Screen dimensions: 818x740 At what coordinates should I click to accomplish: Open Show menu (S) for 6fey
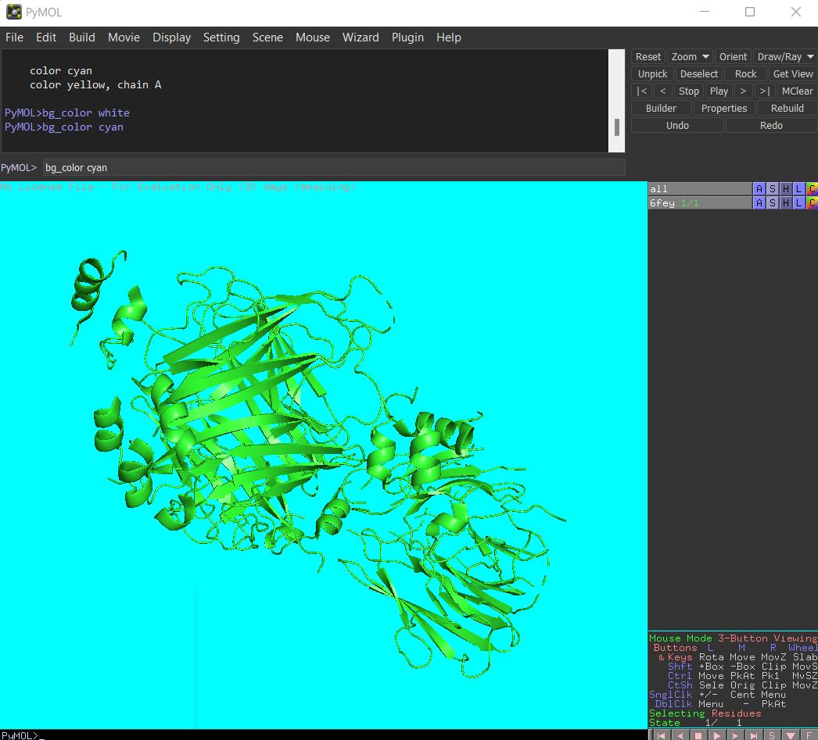coord(772,203)
